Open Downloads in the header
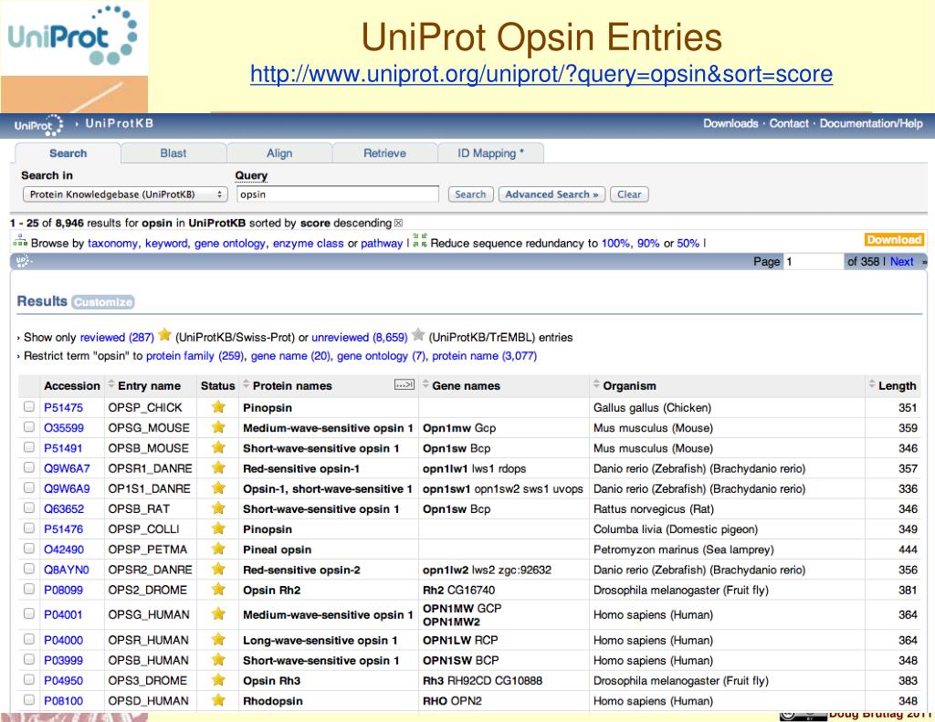935x722 pixels. (x=730, y=123)
